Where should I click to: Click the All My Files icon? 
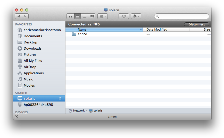click(x=20, y=61)
